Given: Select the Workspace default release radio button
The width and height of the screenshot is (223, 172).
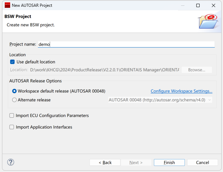Looking at the screenshot, I should (15, 91).
